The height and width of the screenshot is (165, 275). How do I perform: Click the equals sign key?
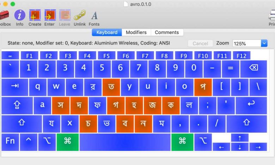(x=231, y=69)
